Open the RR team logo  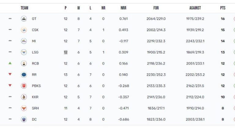24,75
